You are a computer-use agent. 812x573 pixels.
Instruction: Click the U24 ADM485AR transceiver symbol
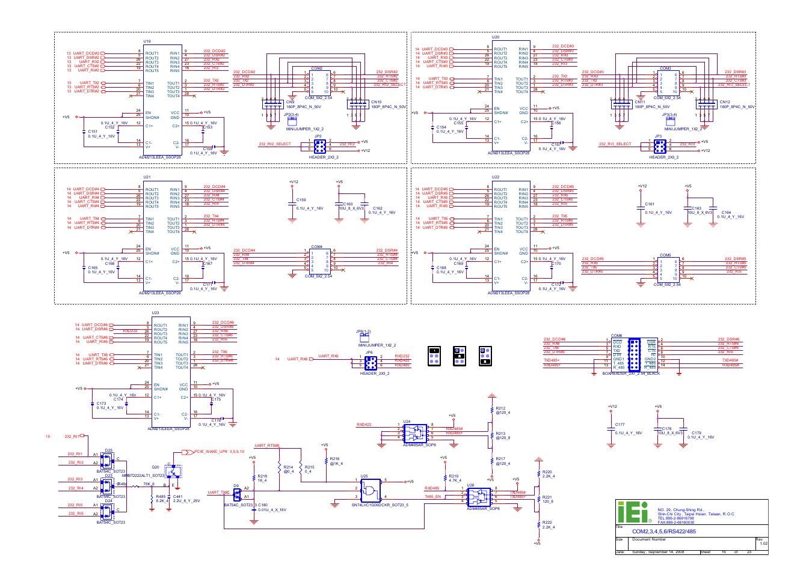[415, 433]
